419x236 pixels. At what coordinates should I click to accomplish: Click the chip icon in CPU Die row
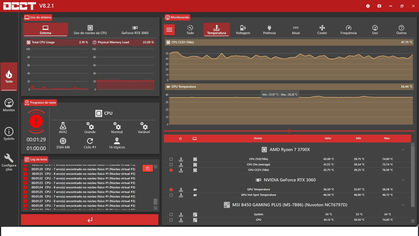point(195,165)
